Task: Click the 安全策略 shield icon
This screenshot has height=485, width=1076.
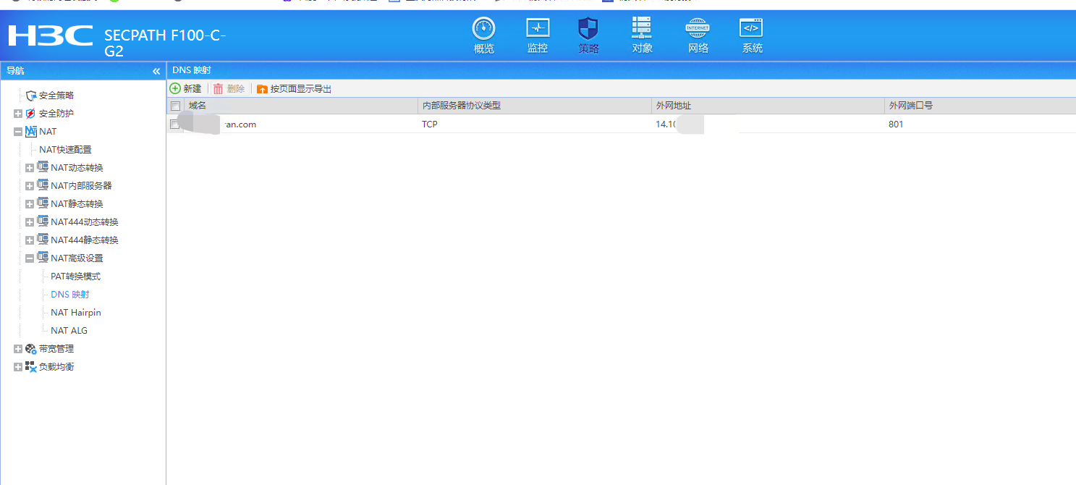Action: 30,96
